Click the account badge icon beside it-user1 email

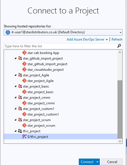pos(8,32)
